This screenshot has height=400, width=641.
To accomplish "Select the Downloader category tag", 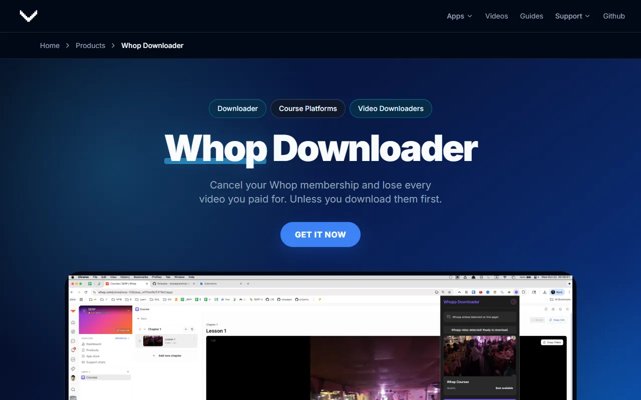I will coord(237,108).
